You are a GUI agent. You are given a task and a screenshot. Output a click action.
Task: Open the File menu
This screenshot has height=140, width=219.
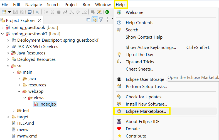point(5,5)
